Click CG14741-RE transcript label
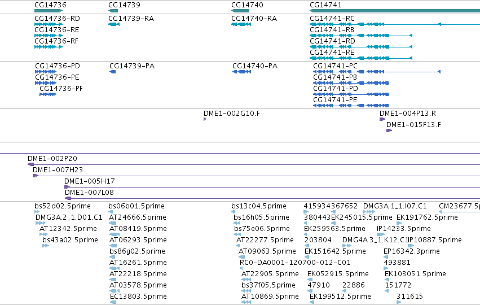Viewport: 480px width, 305px height. (332, 53)
